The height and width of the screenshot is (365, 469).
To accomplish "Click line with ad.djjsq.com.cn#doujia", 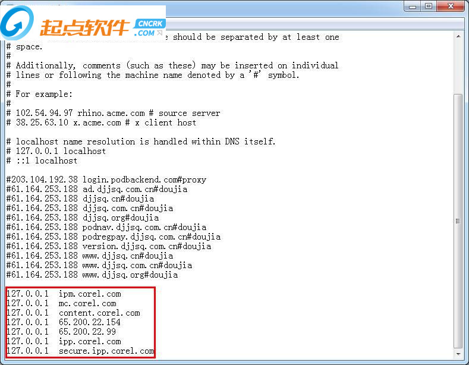I will click(97, 189).
